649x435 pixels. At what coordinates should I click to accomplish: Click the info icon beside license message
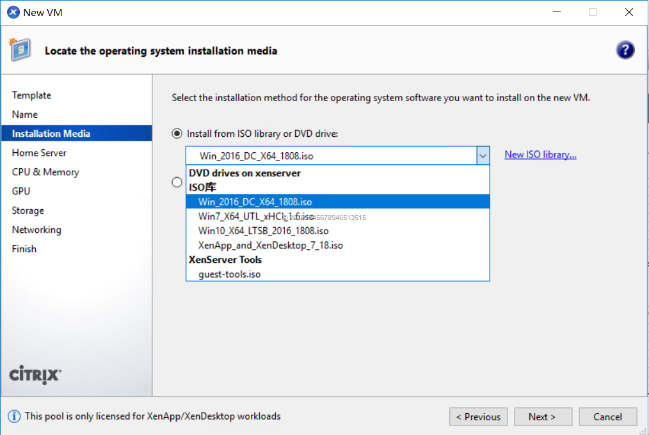[14, 416]
